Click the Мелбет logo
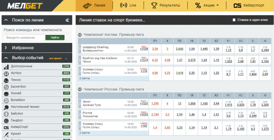The height and width of the screenshot is (140, 274). pyautogui.click(x=25, y=6)
